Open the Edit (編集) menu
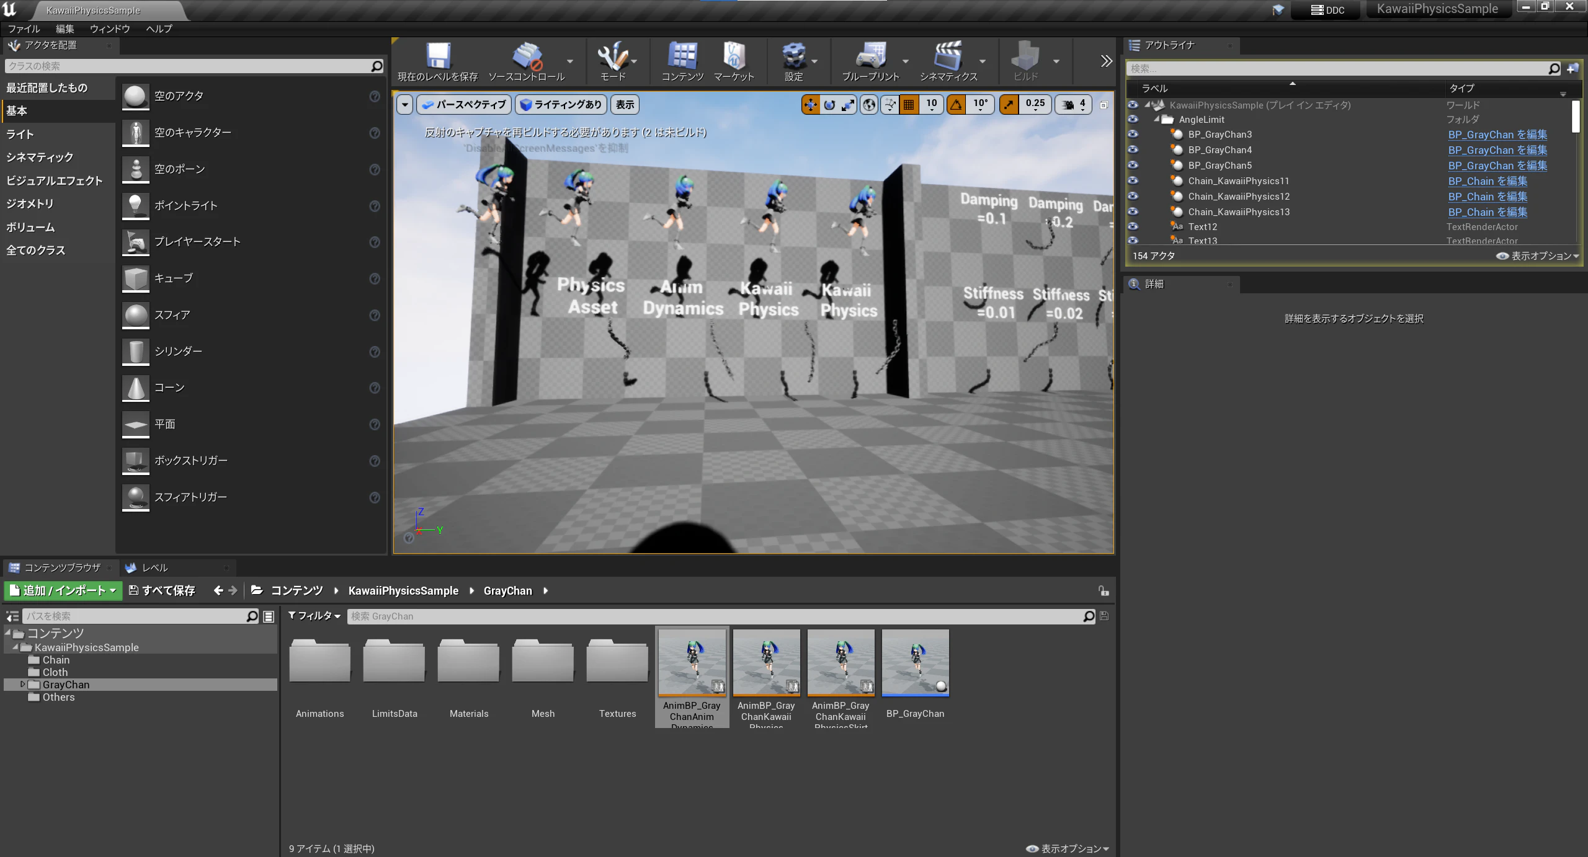The image size is (1588, 857). click(x=65, y=29)
